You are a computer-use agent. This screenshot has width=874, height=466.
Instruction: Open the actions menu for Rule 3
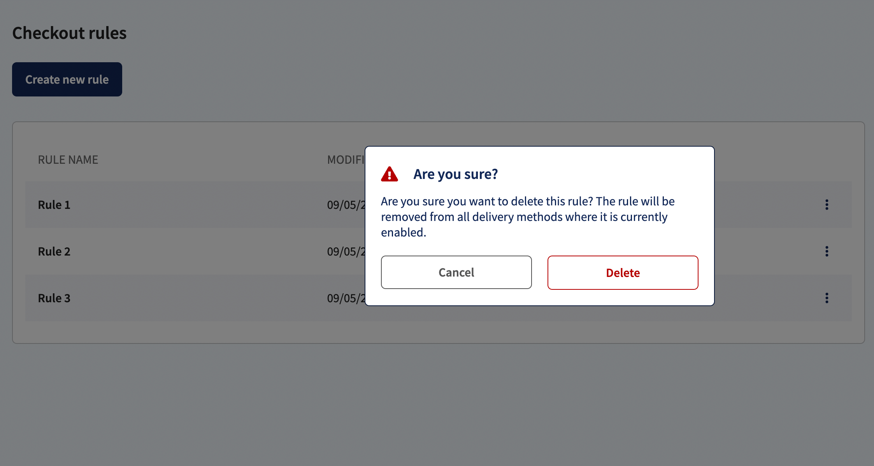click(x=827, y=298)
